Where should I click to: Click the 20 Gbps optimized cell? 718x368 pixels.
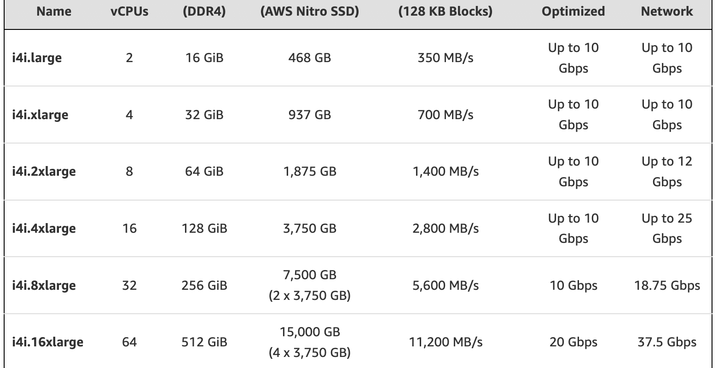coord(573,343)
